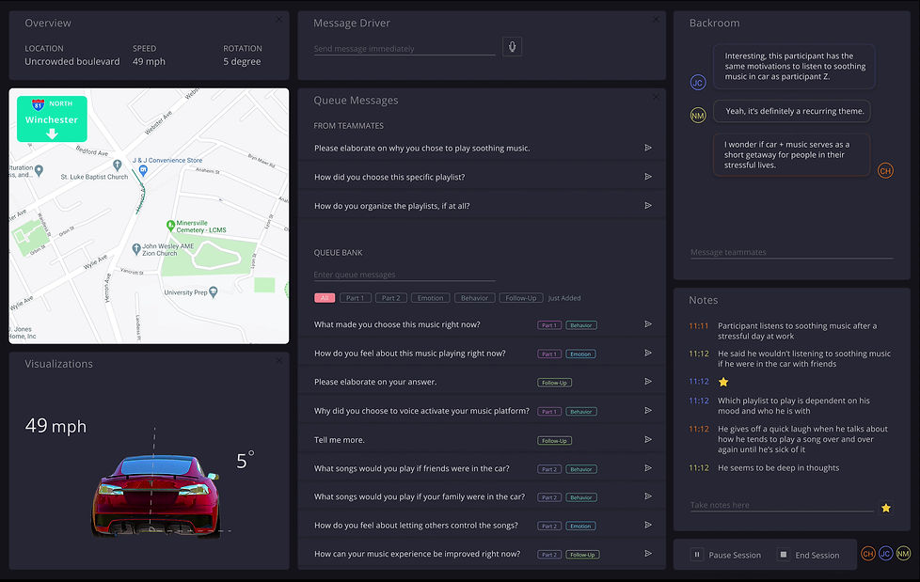The height and width of the screenshot is (582, 920).
Task: Send 'What songs would you play if friends' message
Action: 648,468
